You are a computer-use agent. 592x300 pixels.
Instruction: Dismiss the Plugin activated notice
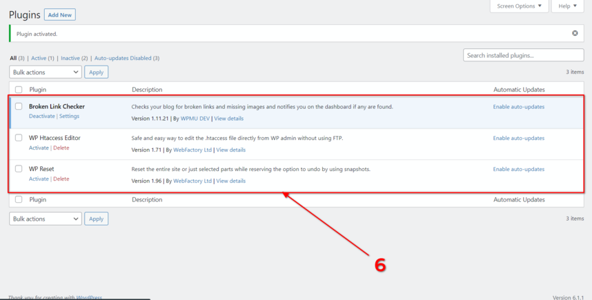tap(575, 33)
